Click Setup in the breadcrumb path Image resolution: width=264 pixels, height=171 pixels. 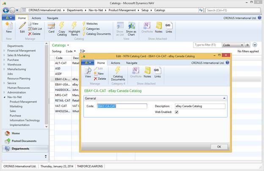tap(145, 10)
